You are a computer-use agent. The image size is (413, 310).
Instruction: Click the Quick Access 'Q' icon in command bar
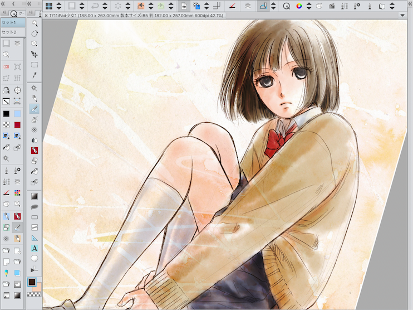(286, 6)
